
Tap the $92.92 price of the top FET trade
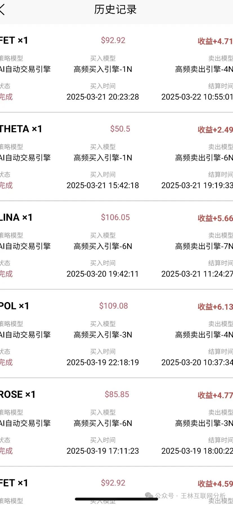pyautogui.click(x=113, y=40)
